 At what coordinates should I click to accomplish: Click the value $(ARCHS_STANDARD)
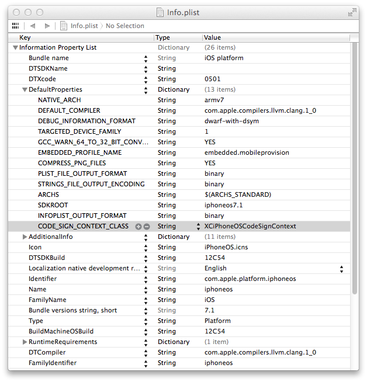pos(238,195)
